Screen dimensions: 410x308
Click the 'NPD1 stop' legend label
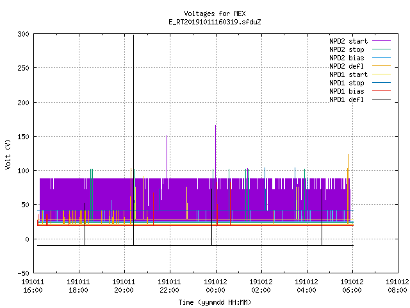pos(347,83)
